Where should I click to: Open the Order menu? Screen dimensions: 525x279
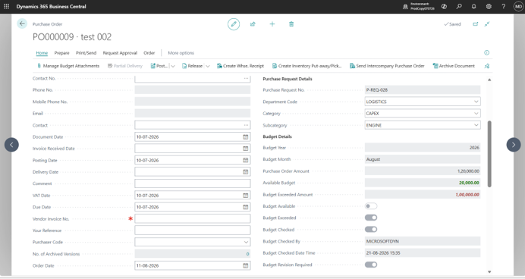coord(149,53)
